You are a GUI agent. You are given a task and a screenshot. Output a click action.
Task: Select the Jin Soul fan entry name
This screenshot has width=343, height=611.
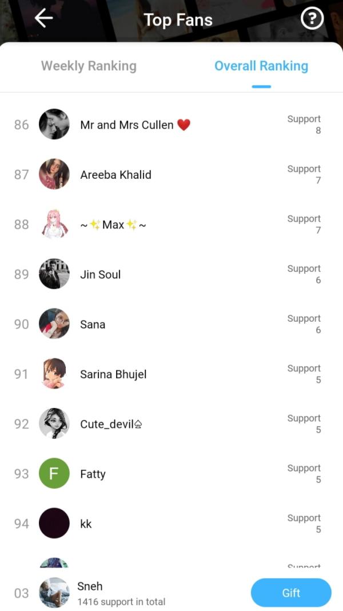click(x=100, y=274)
